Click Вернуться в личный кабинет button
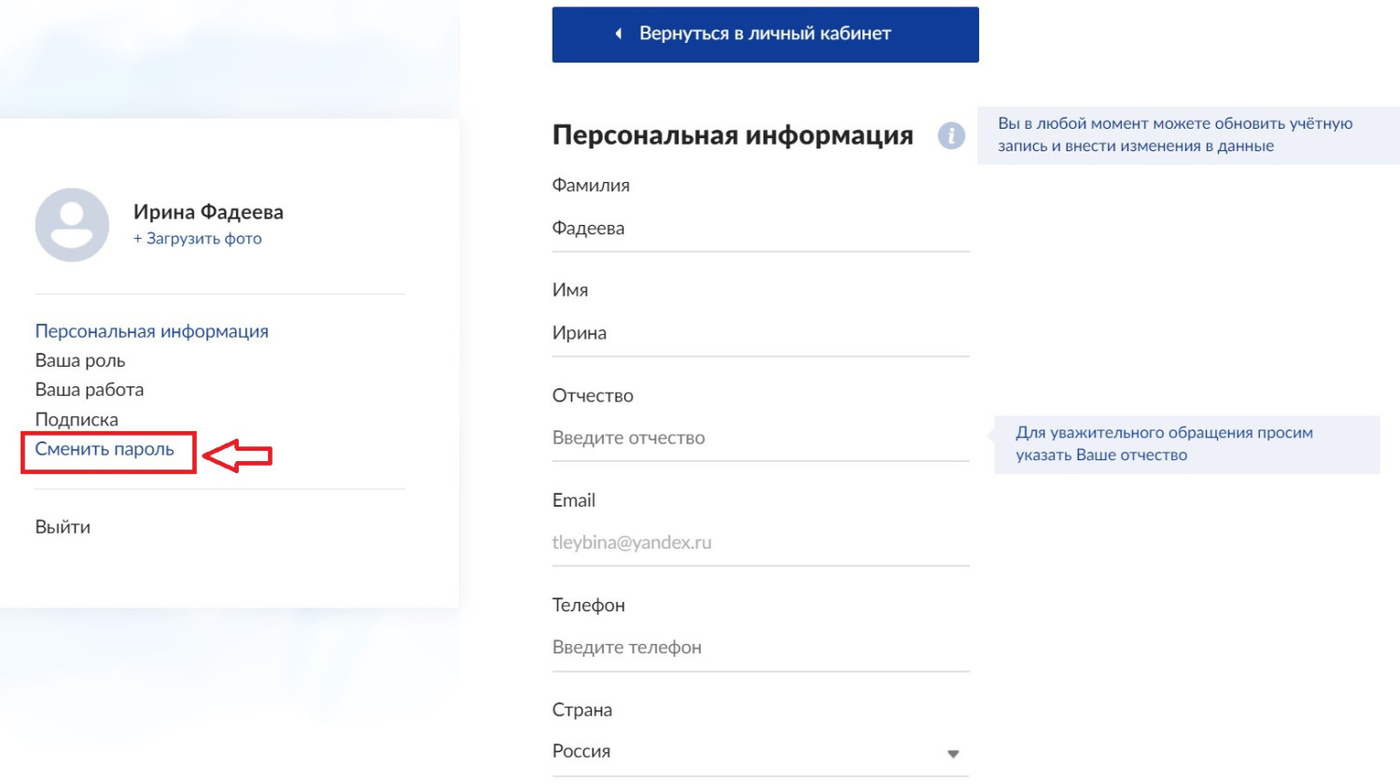 click(765, 35)
